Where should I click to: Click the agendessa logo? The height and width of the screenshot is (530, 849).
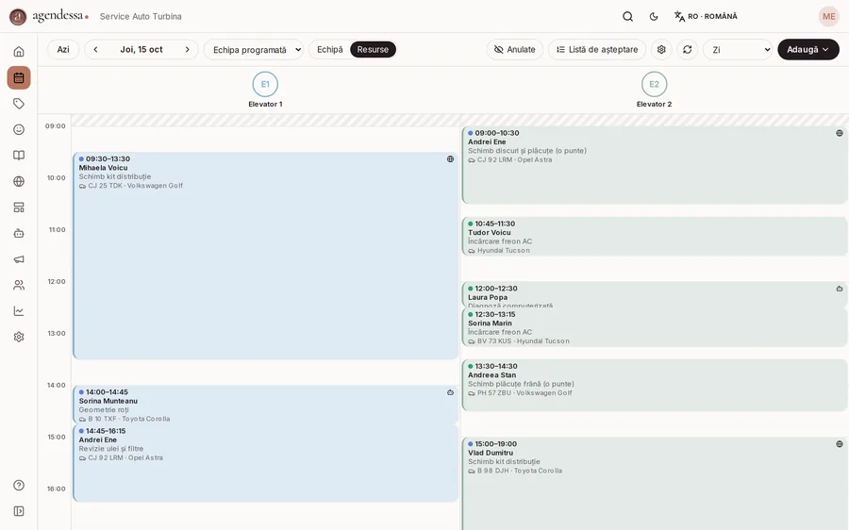coord(49,16)
